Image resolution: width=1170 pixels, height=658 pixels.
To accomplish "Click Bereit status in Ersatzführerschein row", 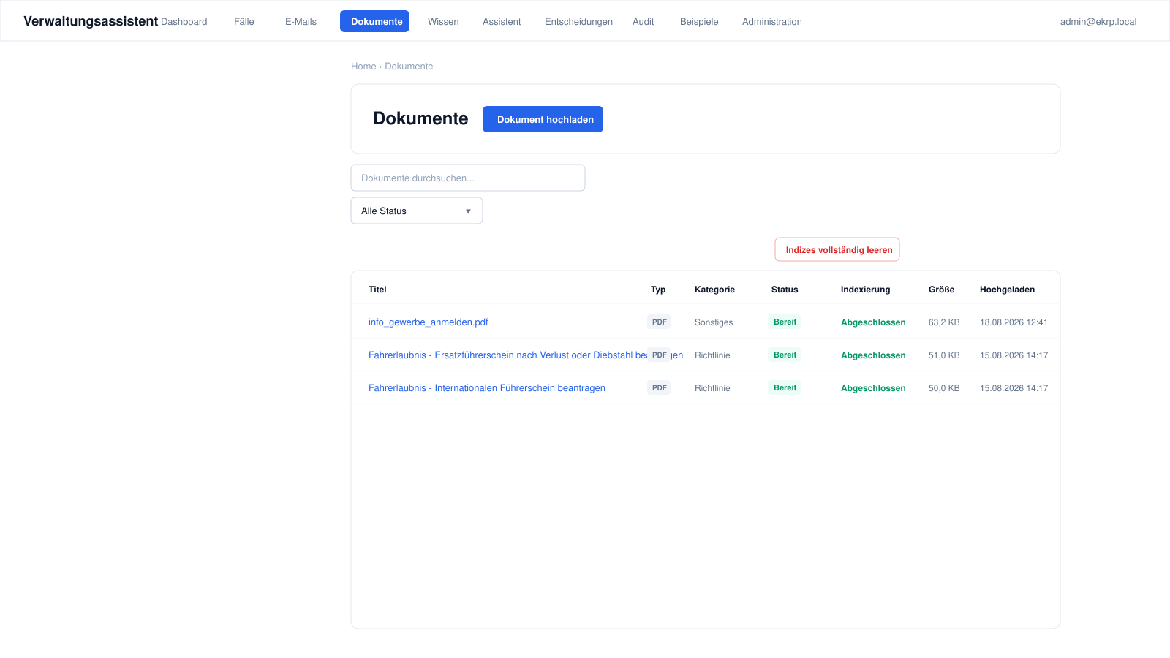I will (x=785, y=355).
